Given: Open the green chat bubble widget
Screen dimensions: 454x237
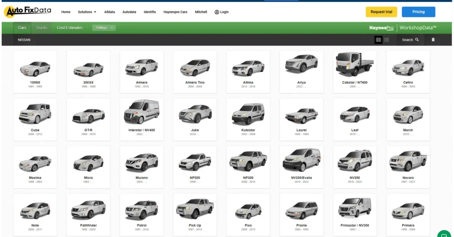Looking at the screenshot, I should tap(444, 234).
